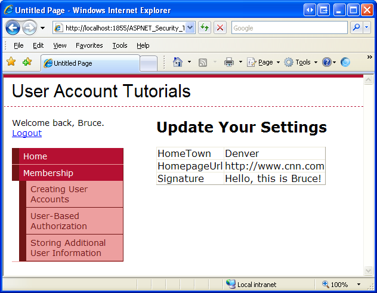
Task: Expand the address bar URL dropdown
Action: (190, 27)
